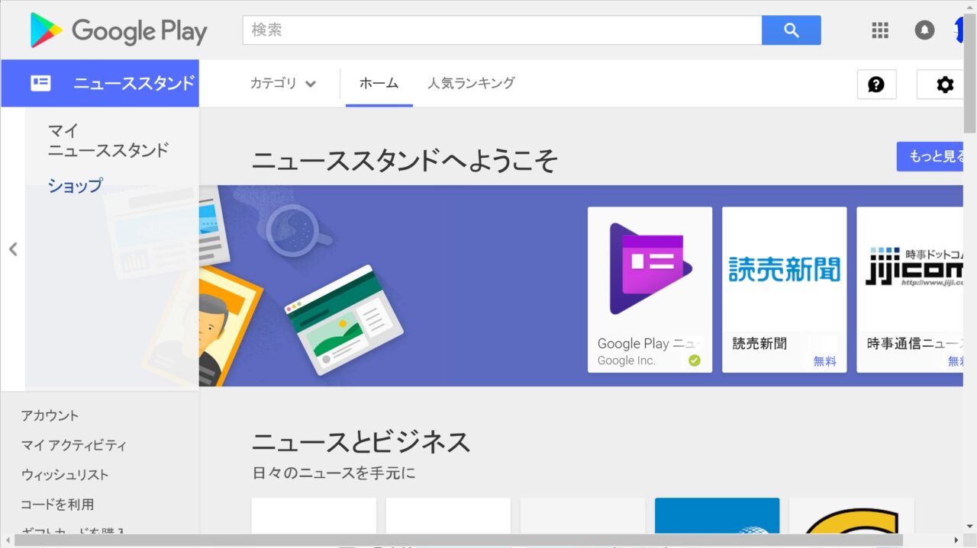Click the blue search magnifier button
Viewport: 977px width, 548px height.
tap(791, 30)
